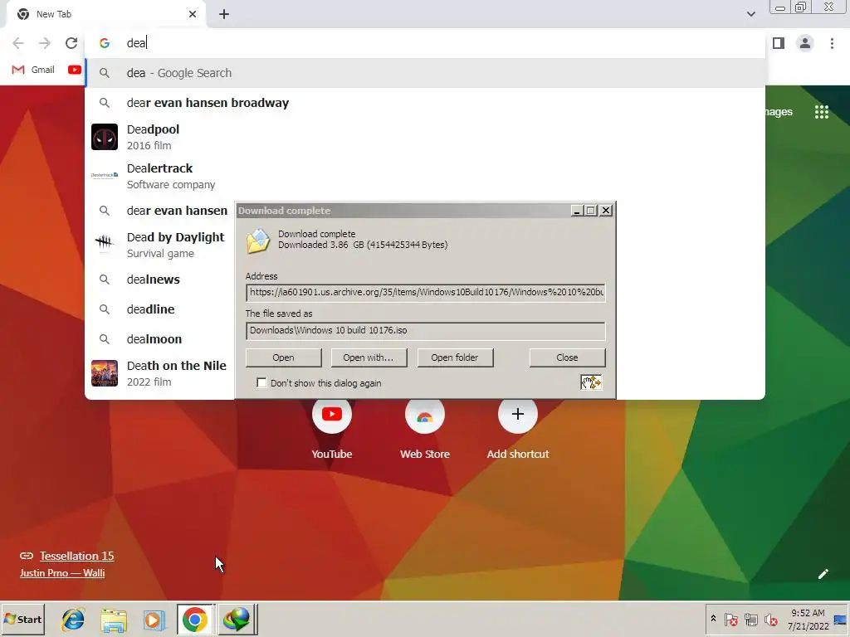The height and width of the screenshot is (637, 850).
Task: Go back using the back arrow
Action: coord(18,43)
